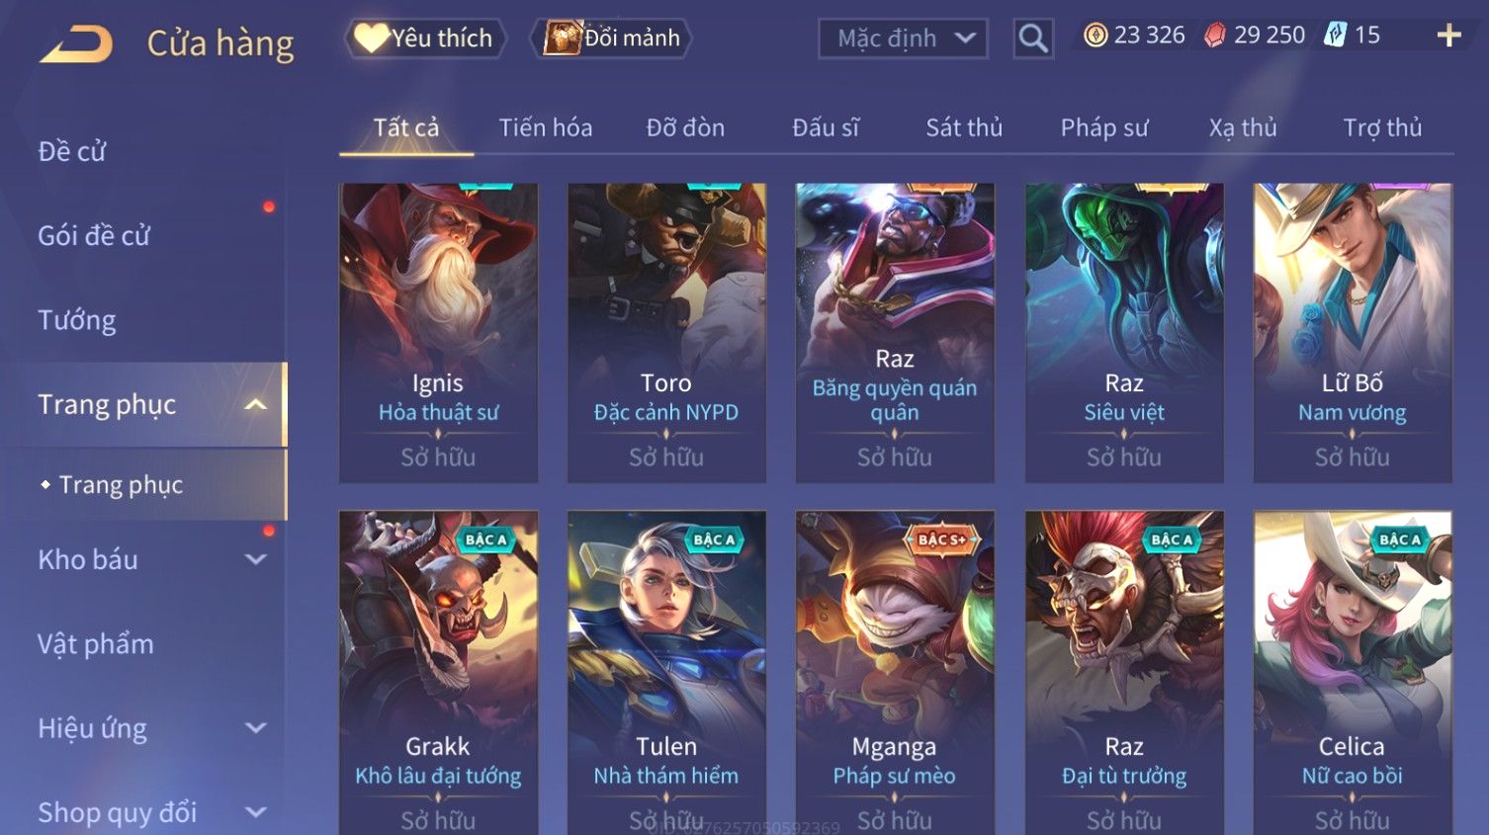Open Đổi mảnh chest exchange button

click(x=611, y=39)
